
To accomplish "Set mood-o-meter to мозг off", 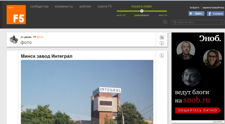I will pyautogui.click(x=121, y=15).
